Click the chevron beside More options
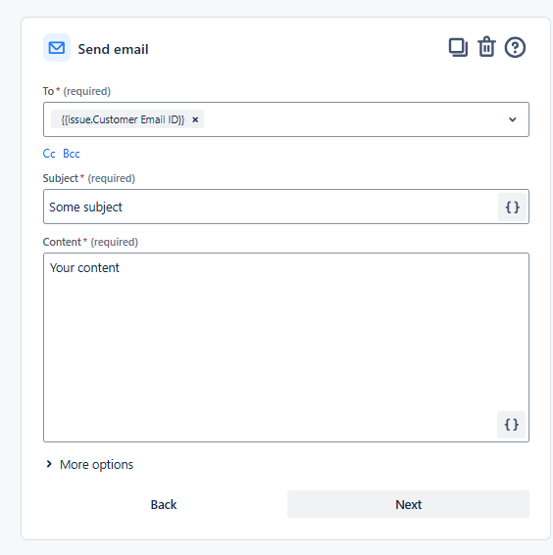Screen dimensions: 553x555 coord(49,464)
